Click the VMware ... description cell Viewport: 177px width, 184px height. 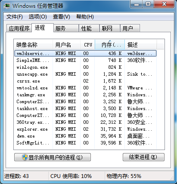pyautogui.click(x=140, y=88)
